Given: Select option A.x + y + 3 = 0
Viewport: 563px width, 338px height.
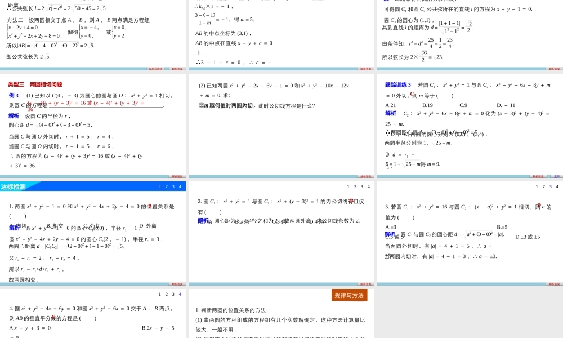Looking at the screenshot, I should coord(30,328).
